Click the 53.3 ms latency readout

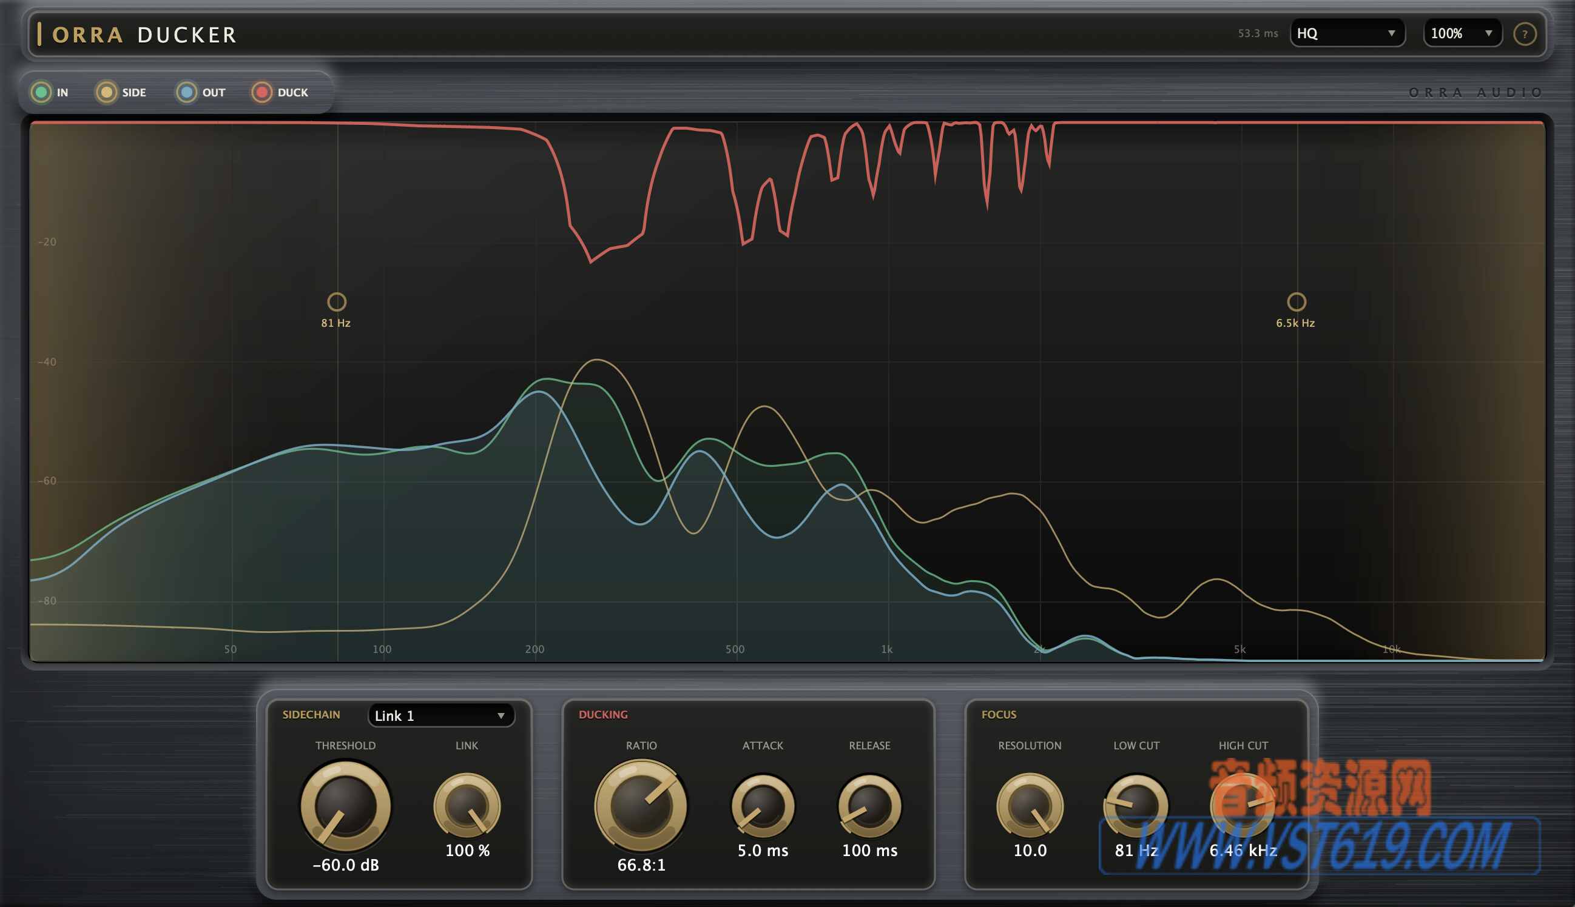1258,33
